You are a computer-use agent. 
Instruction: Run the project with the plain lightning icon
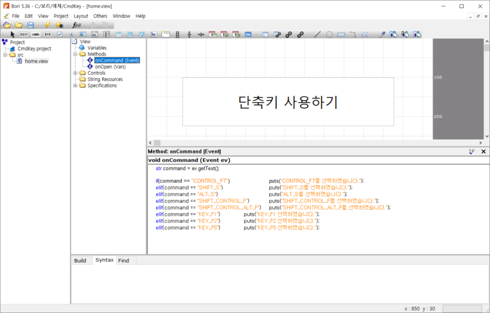pyautogui.click(x=48, y=25)
